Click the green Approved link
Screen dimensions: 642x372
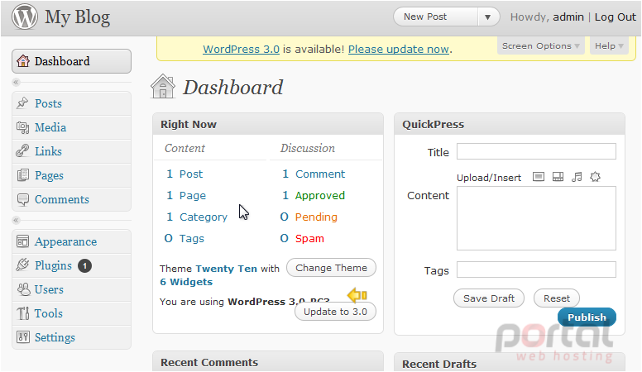pos(320,196)
